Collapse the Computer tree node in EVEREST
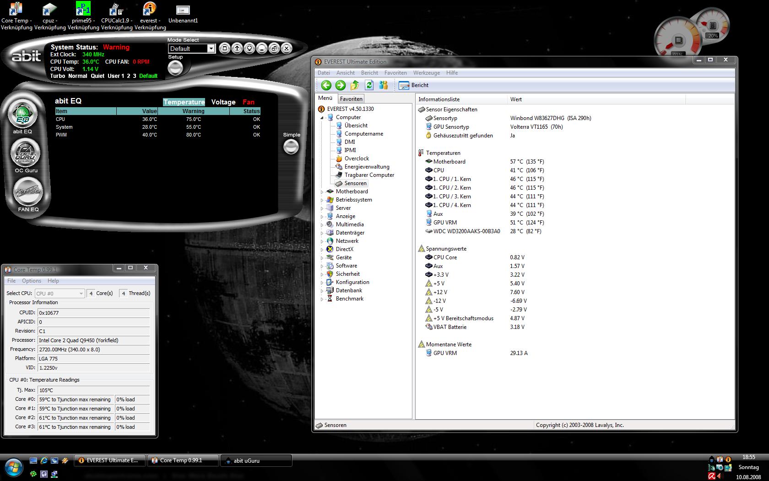The width and height of the screenshot is (769, 481). (x=322, y=118)
